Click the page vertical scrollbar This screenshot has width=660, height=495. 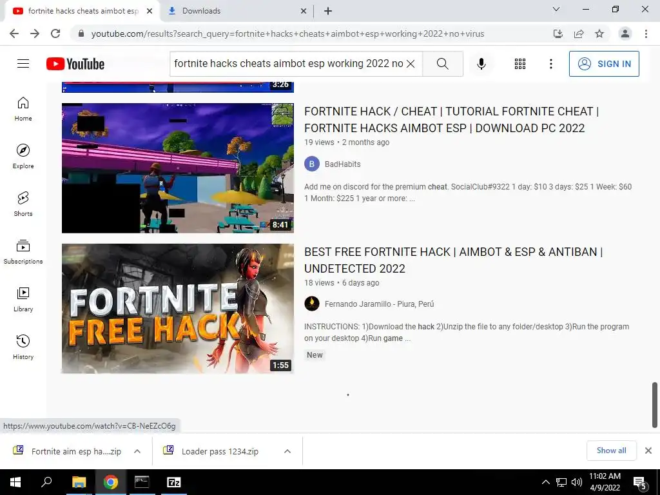655,404
